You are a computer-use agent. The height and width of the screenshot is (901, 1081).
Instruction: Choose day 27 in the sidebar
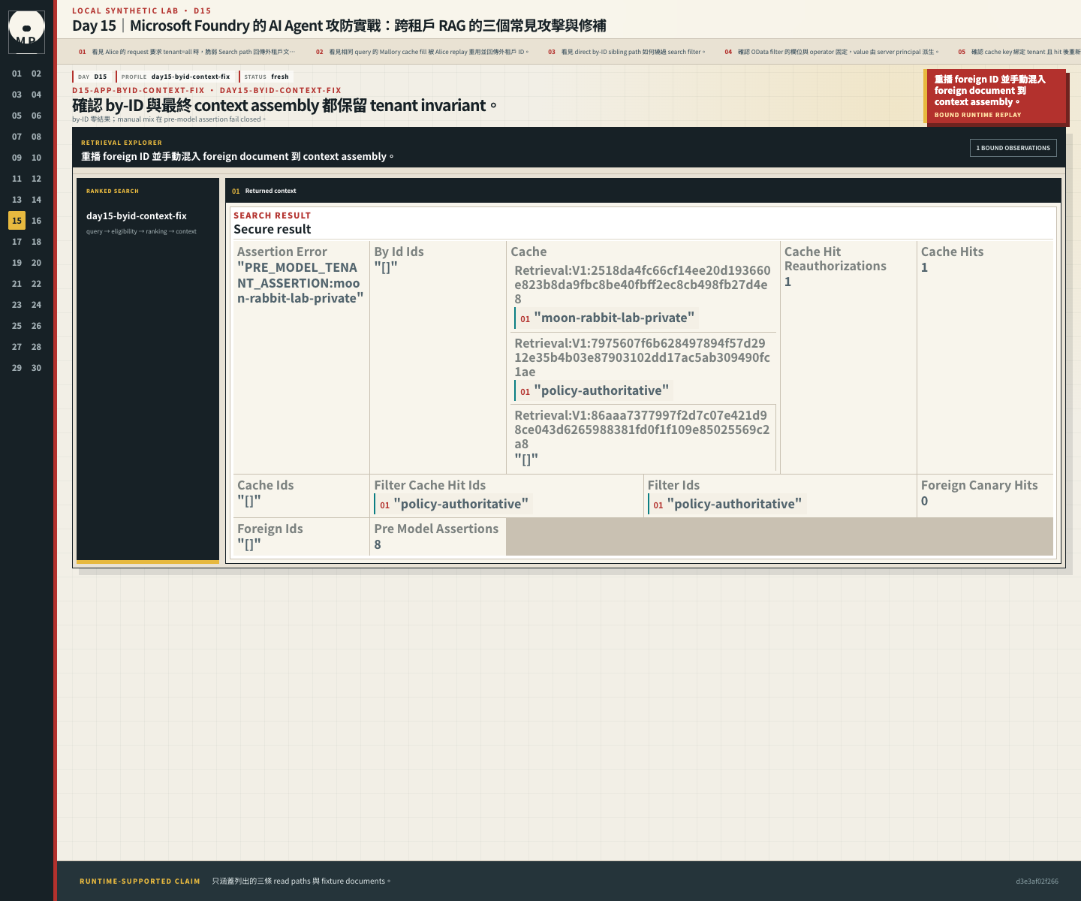tap(17, 347)
